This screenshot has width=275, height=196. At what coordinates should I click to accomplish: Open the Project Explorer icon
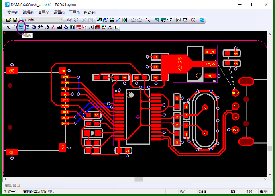click(185, 20)
